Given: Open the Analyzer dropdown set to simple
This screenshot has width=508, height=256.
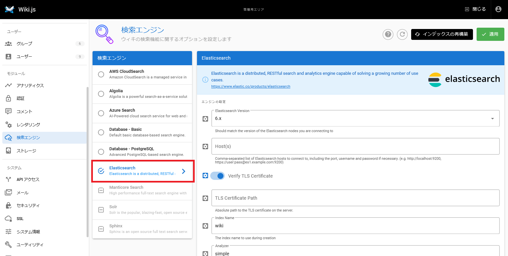Looking at the screenshot, I should [x=355, y=251].
